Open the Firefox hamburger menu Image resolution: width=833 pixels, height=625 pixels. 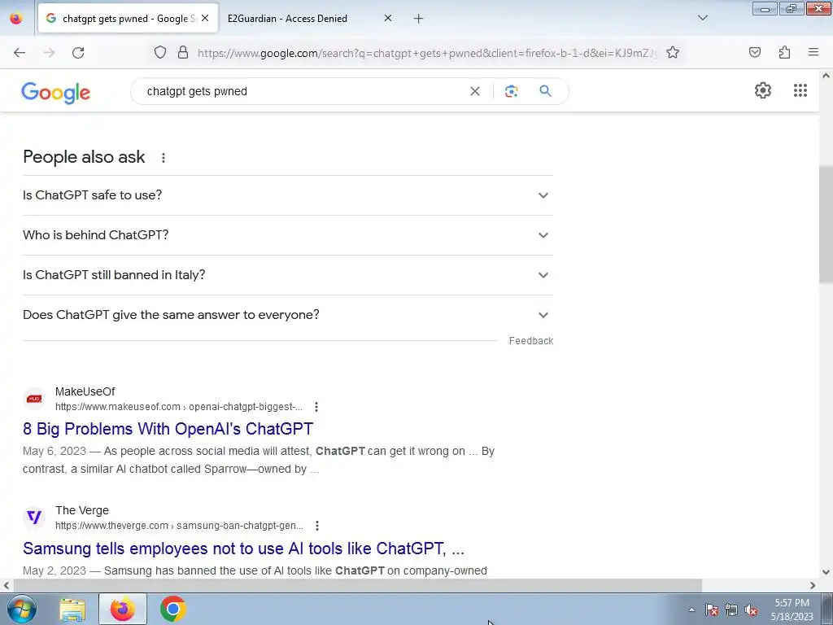point(813,52)
